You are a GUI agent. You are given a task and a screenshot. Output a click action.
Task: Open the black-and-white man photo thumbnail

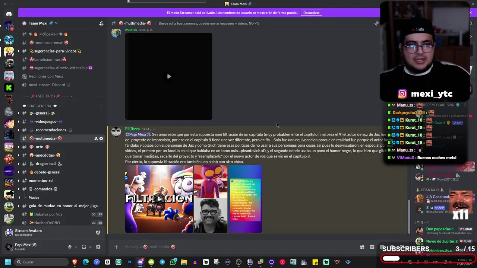coord(211,216)
